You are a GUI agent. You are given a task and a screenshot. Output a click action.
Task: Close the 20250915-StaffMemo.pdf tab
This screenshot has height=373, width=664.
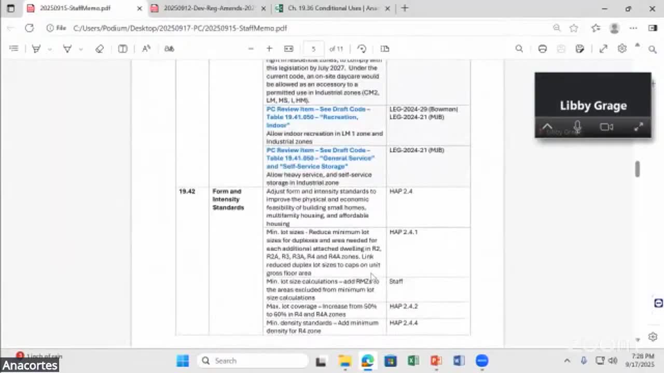click(x=140, y=8)
